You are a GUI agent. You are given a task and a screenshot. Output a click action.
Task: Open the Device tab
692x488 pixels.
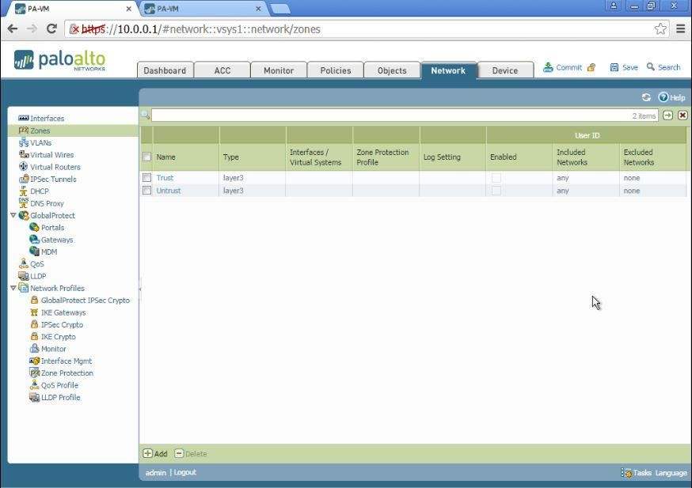(x=504, y=70)
